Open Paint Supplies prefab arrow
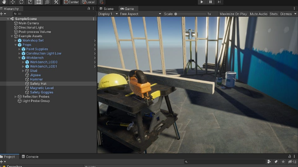Image resolution: width=298 pixels, height=167 pixels. (x=95, y=49)
